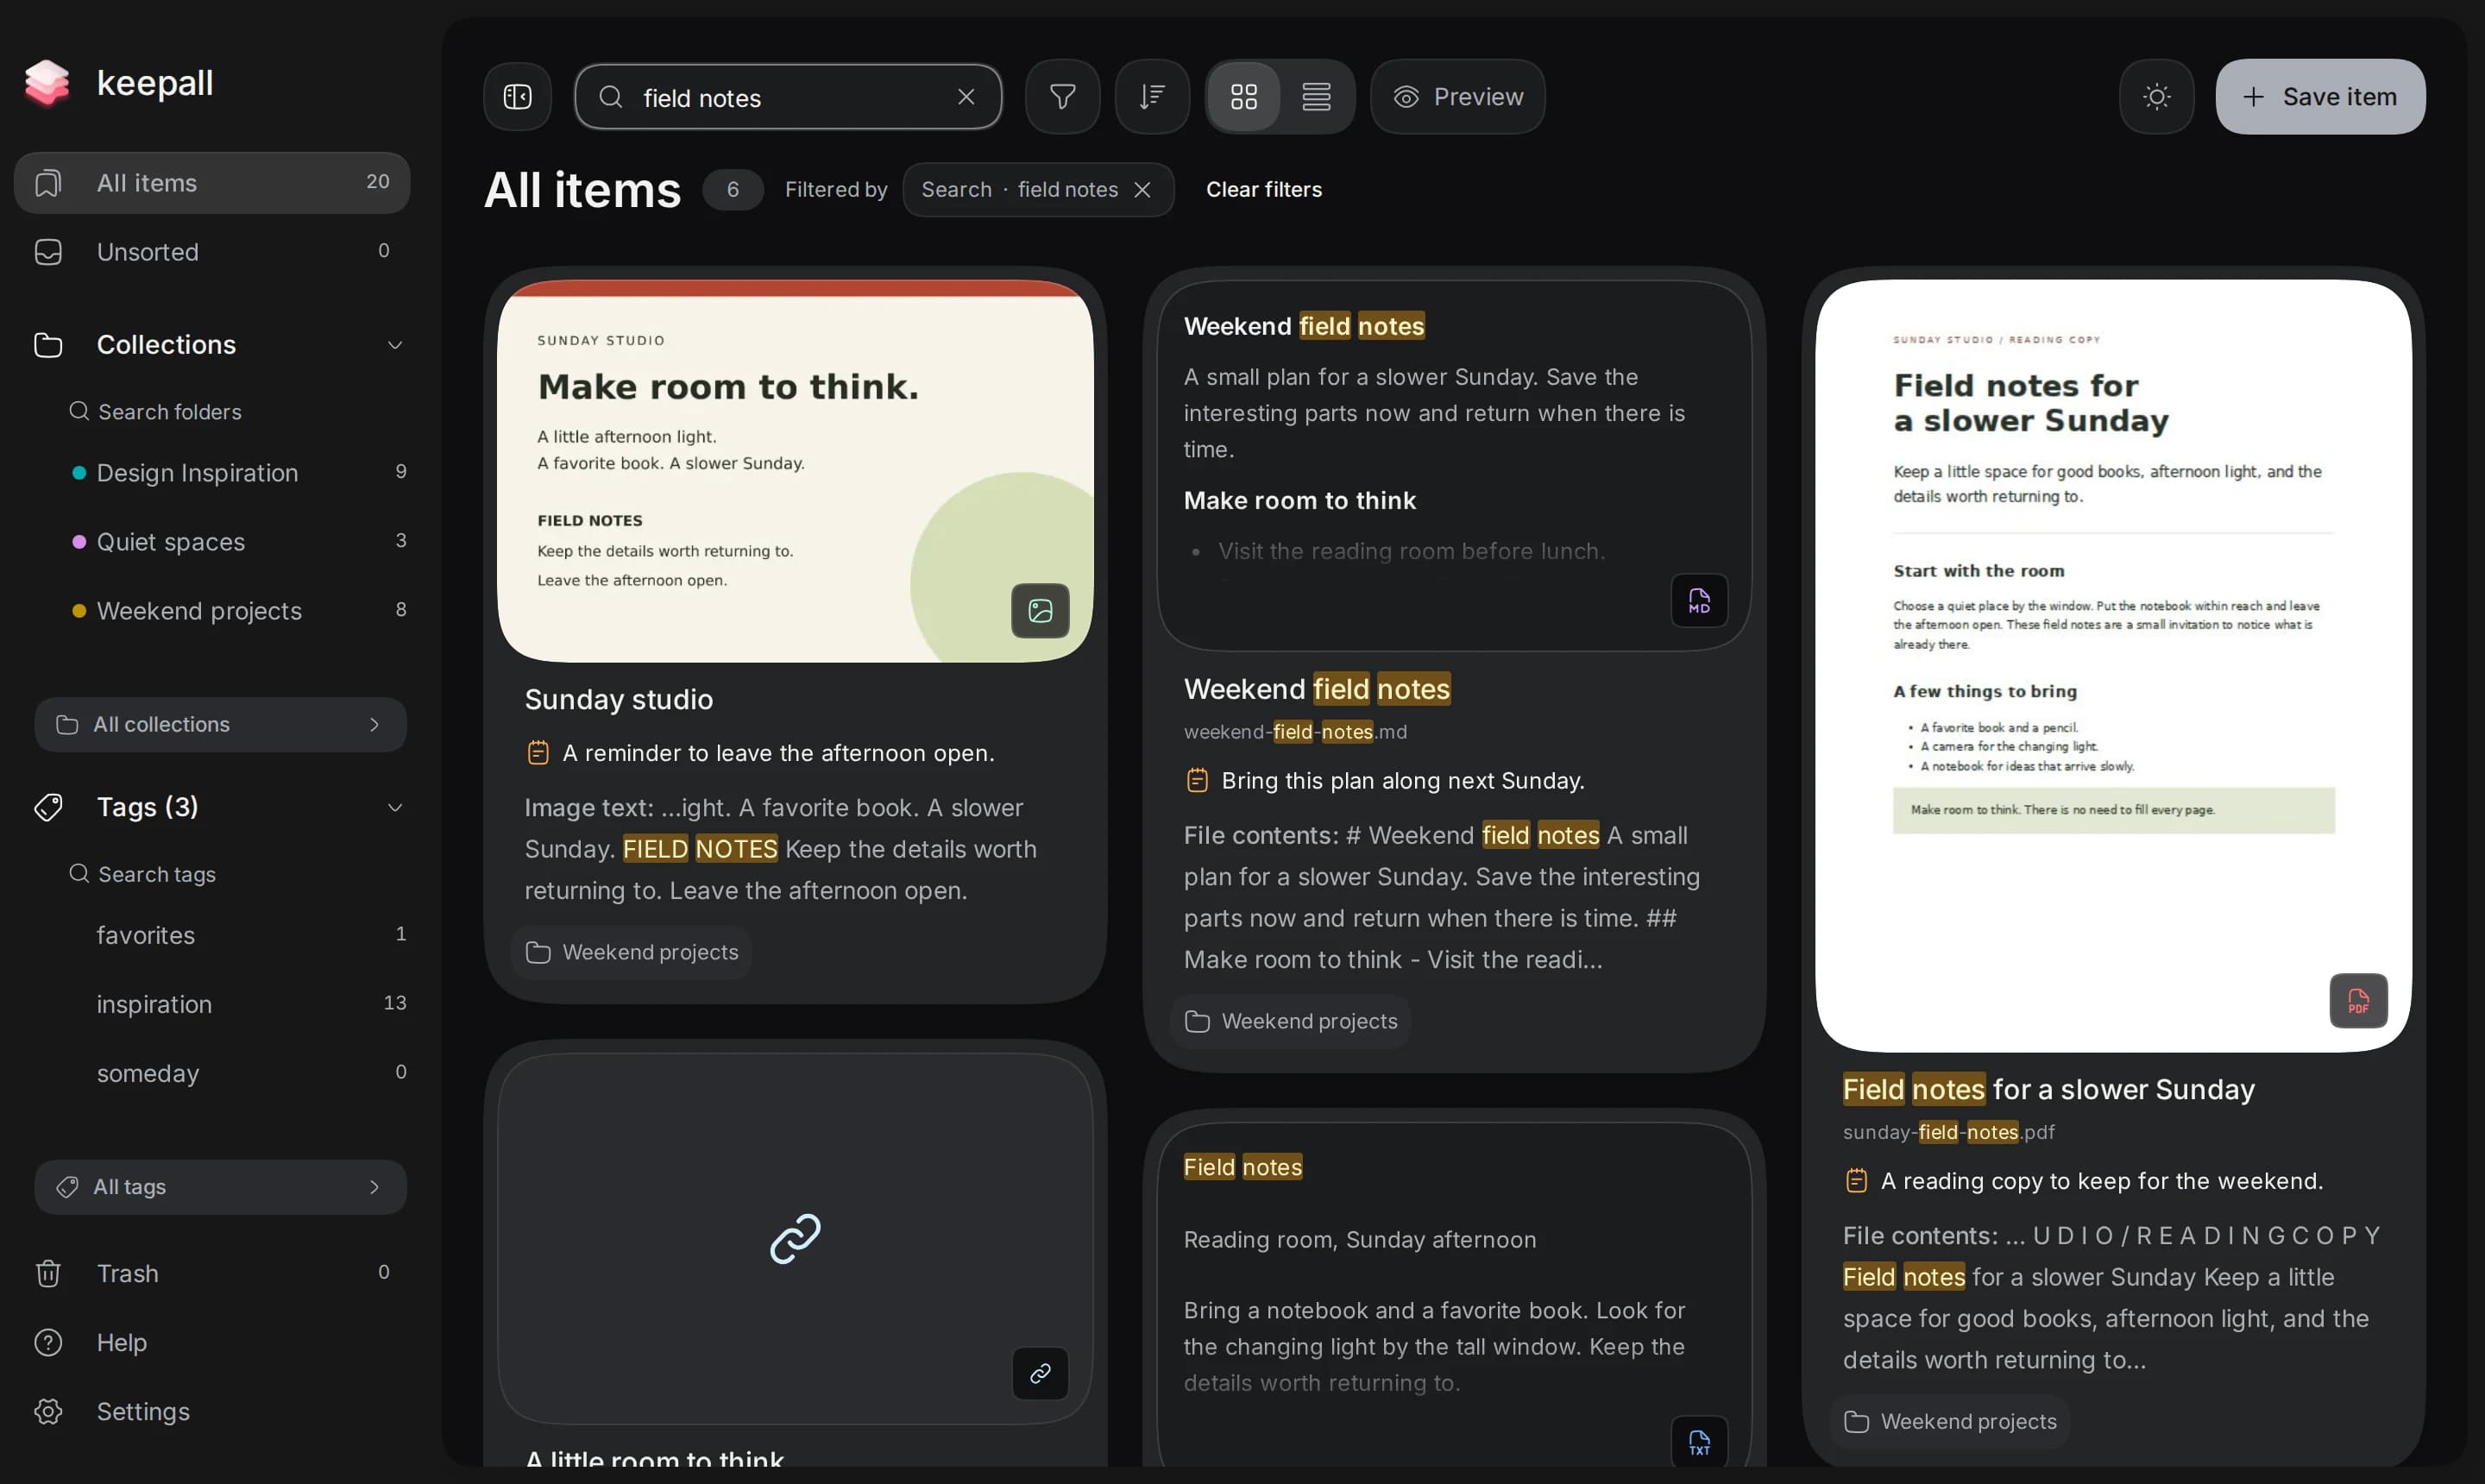Click Weekend projects tag under PDF card
The width and height of the screenshot is (2485, 1484).
pyautogui.click(x=1950, y=1421)
